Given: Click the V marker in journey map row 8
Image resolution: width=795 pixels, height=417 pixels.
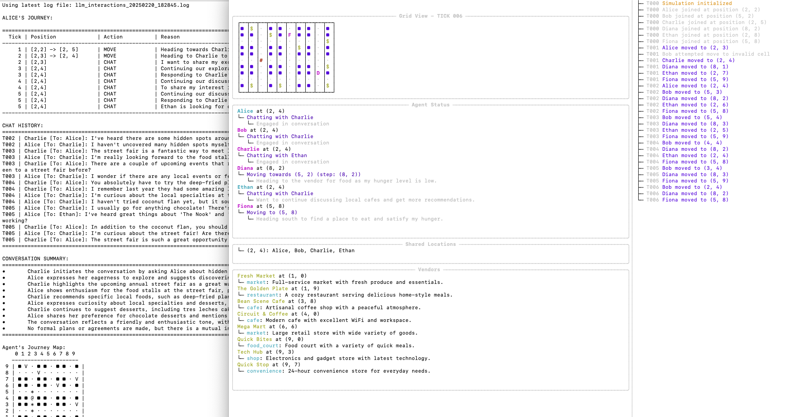Looking at the screenshot, I should (39, 373).
